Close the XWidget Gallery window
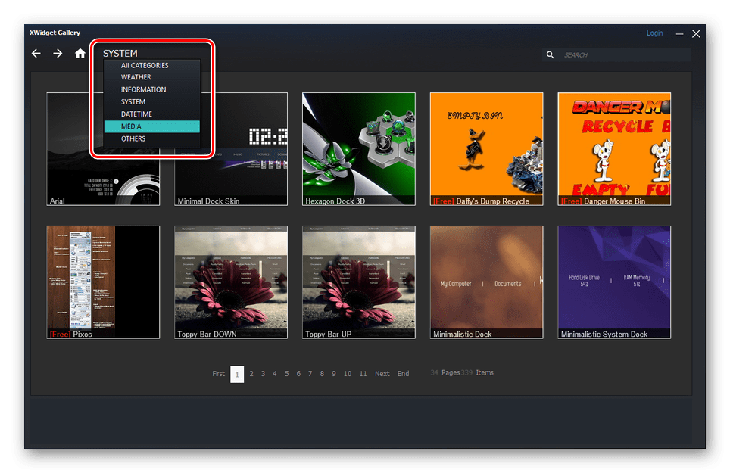 coord(696,33)
